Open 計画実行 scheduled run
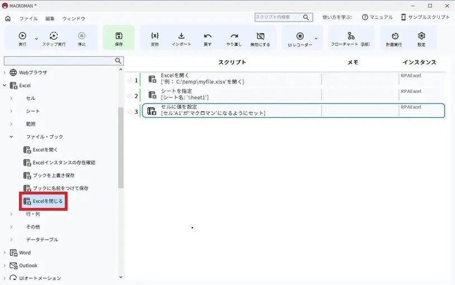This screenshot has width=455, height=285. coord(394,39)
